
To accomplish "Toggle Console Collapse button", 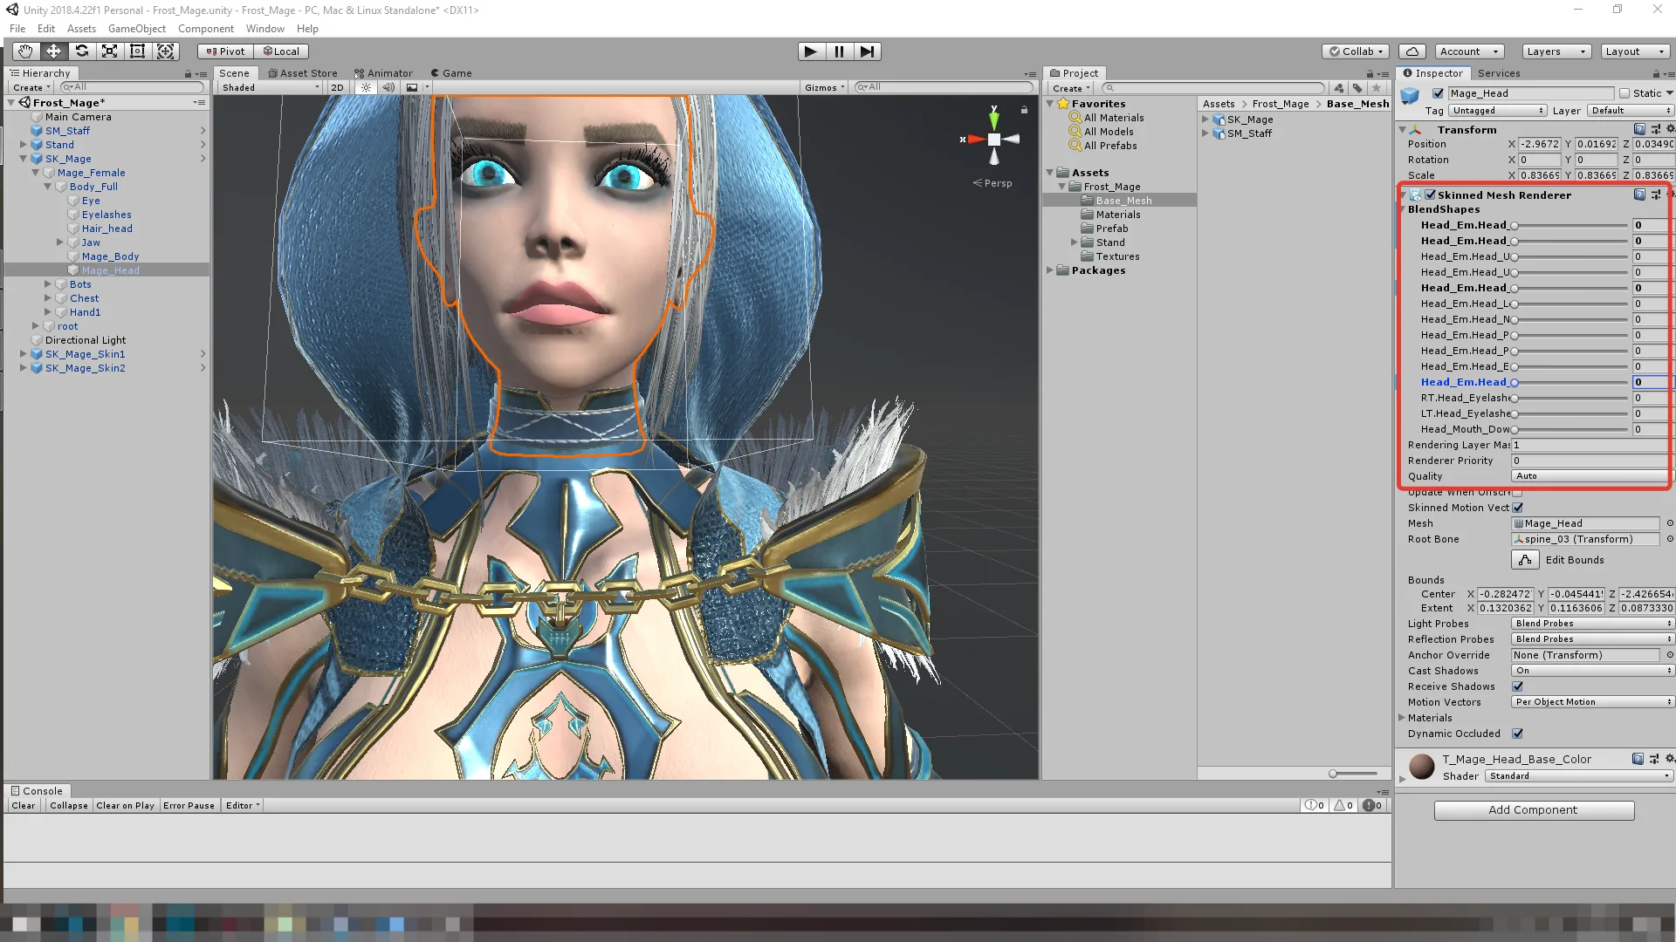I will (69, 806).
